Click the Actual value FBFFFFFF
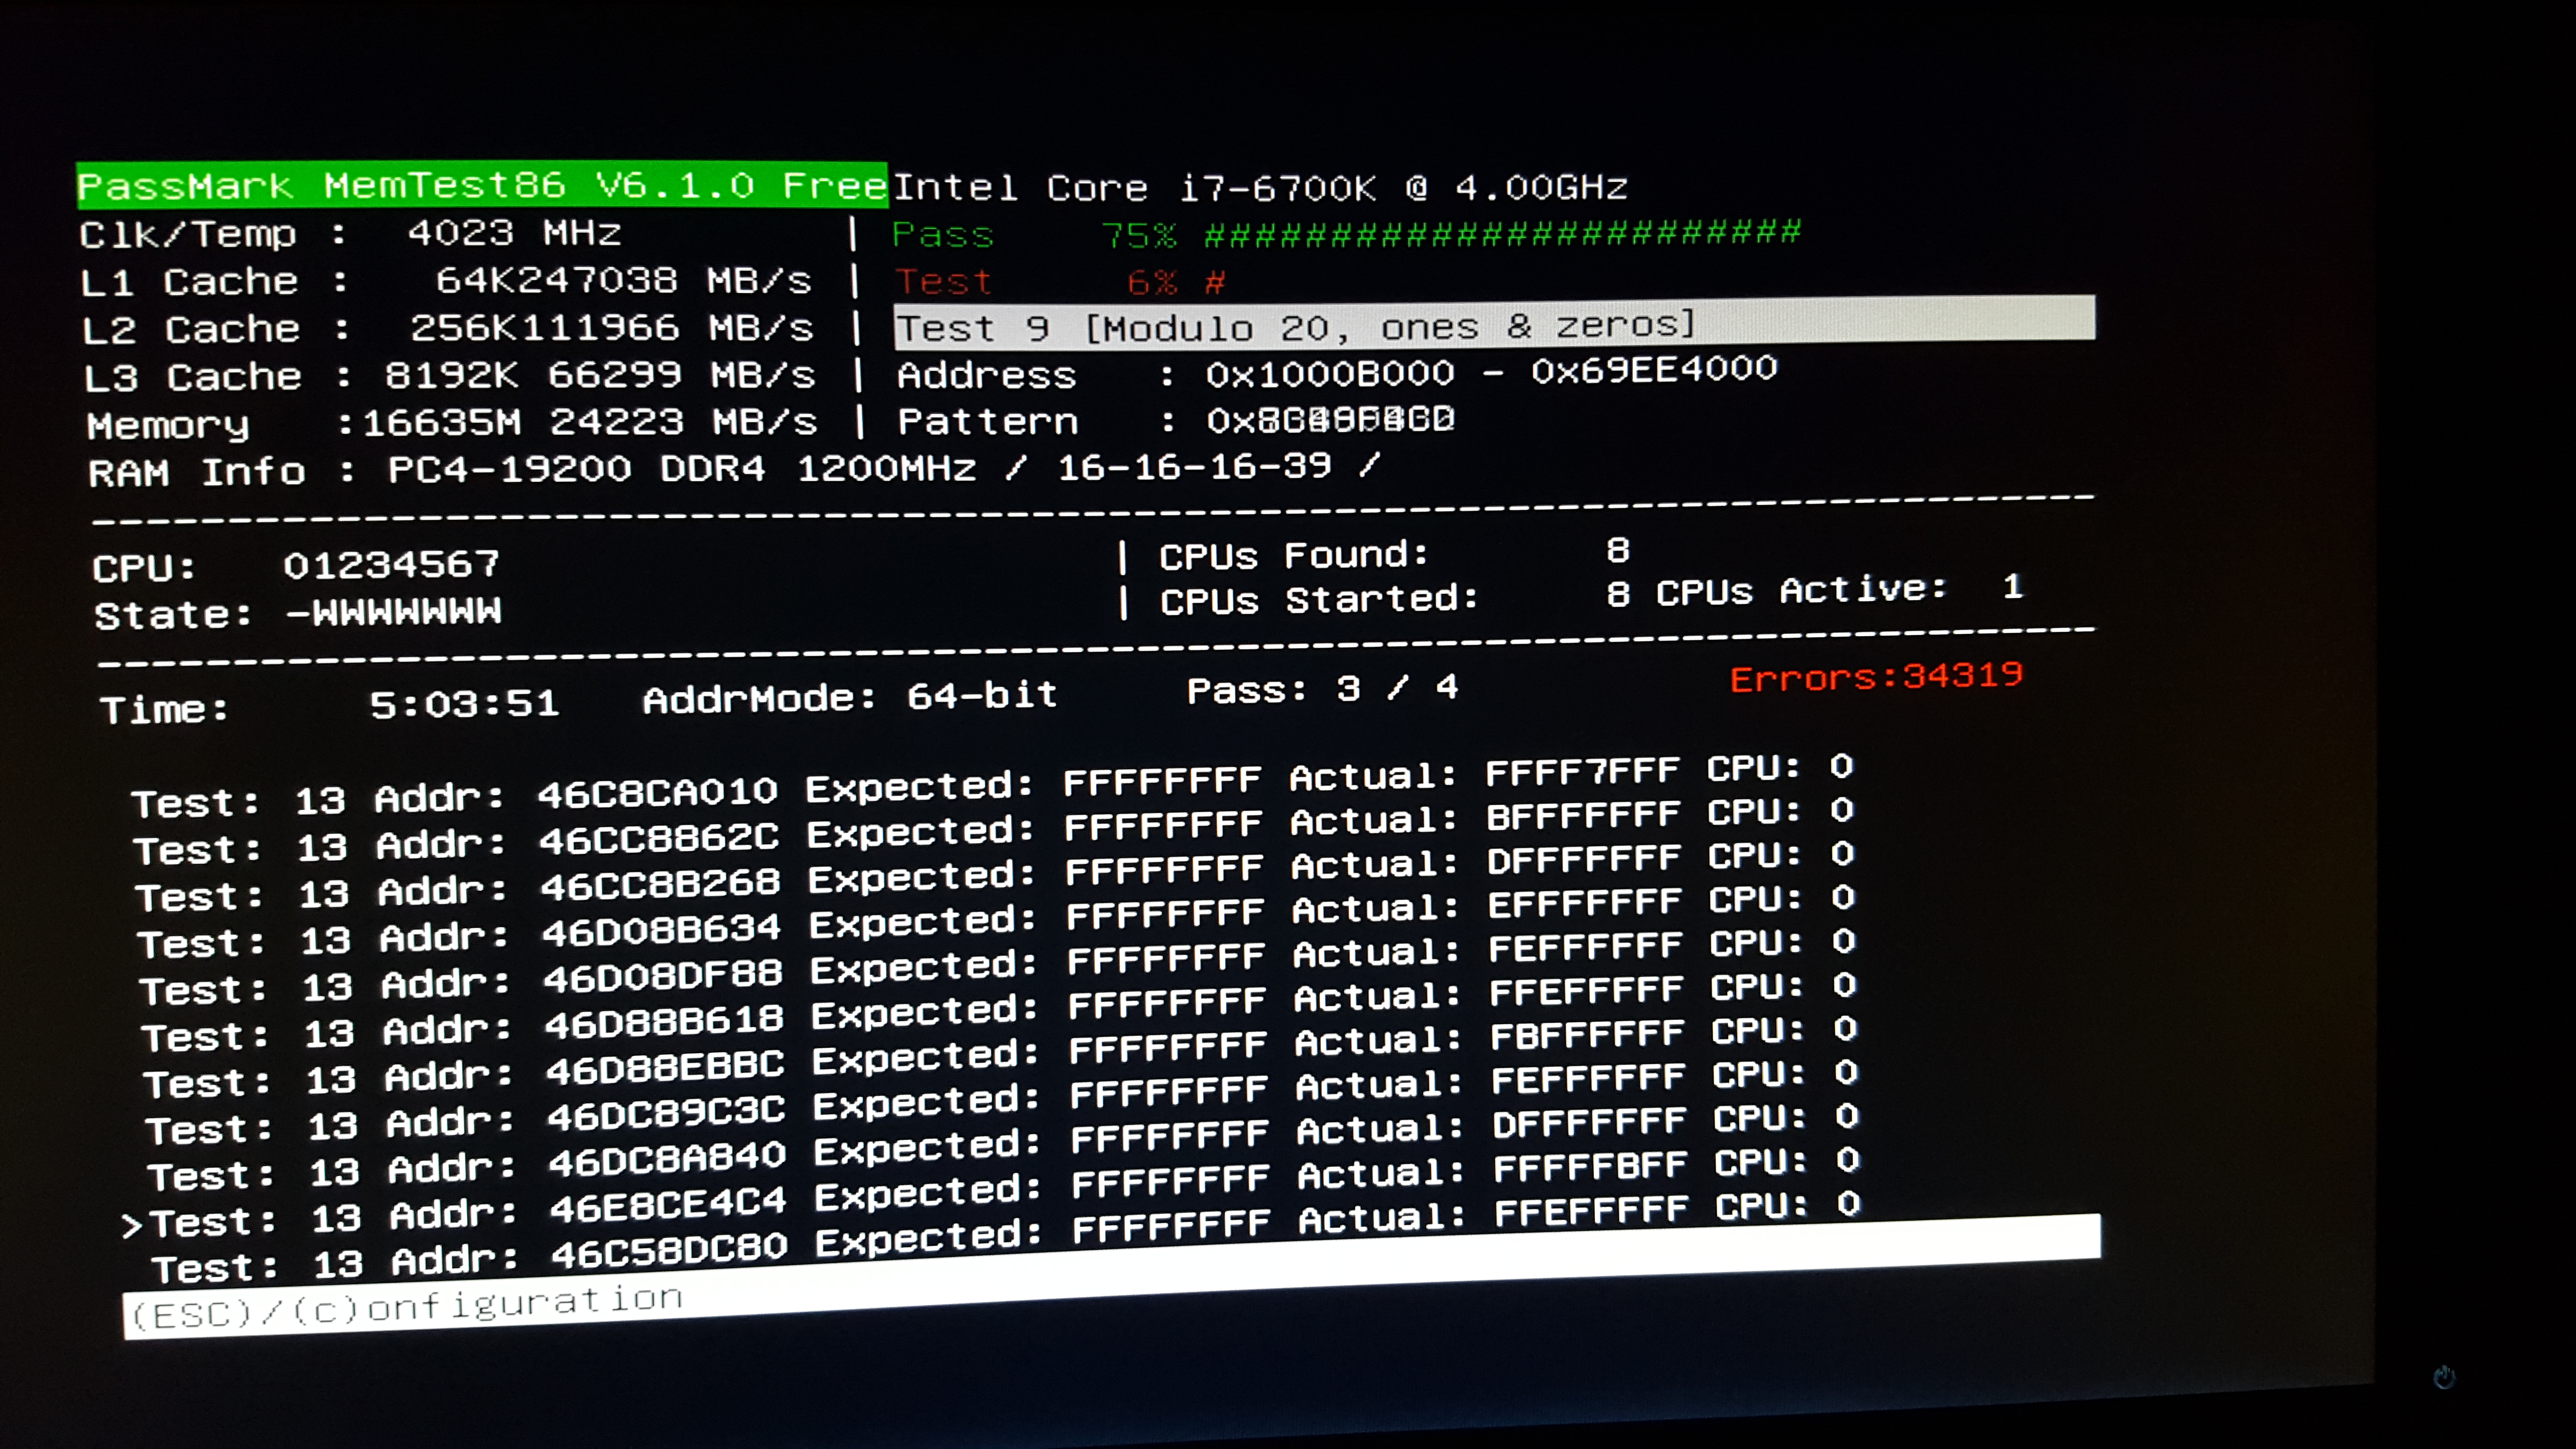This screenshot has height=1449, width=2576. [x=1588, y=1035]
